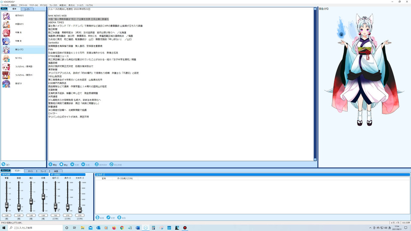Switch to the ユーザー voice list tab

[x=27, y=9]
